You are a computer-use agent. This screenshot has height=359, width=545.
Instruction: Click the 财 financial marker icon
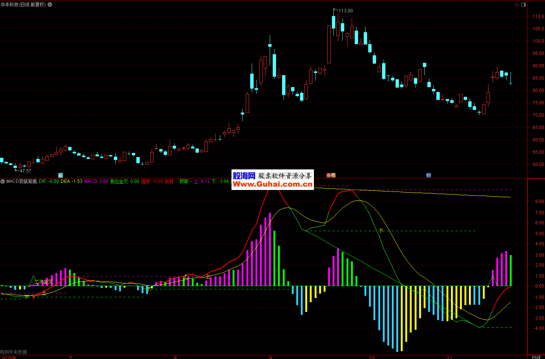429,175
